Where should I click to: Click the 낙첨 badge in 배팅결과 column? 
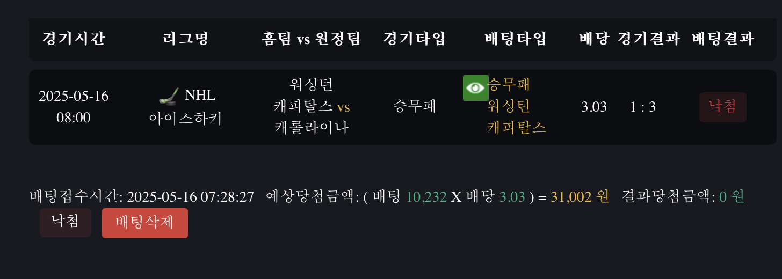pos(722,107)
